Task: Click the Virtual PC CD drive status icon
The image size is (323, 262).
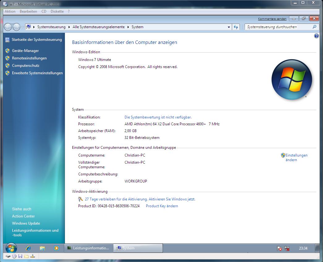Action: click(14, 256)
